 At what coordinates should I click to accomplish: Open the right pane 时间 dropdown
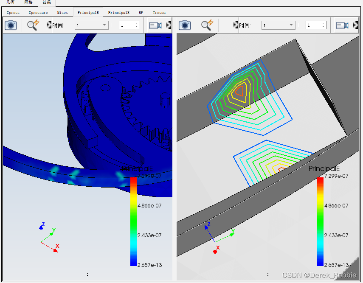pyautogui.click(x=279, y=25)
